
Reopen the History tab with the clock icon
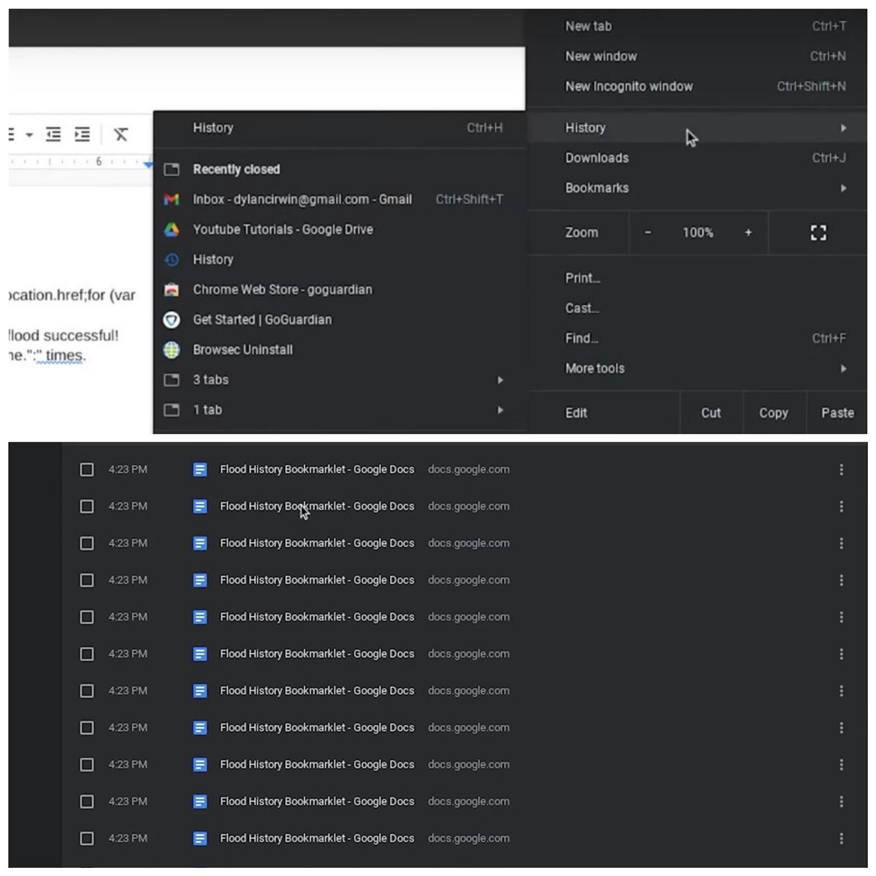point(339,260)
